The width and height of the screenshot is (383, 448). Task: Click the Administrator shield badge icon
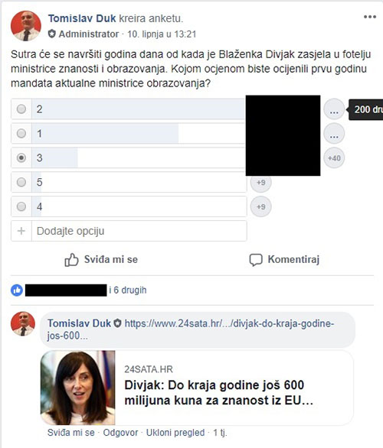(x=51, y=34)
